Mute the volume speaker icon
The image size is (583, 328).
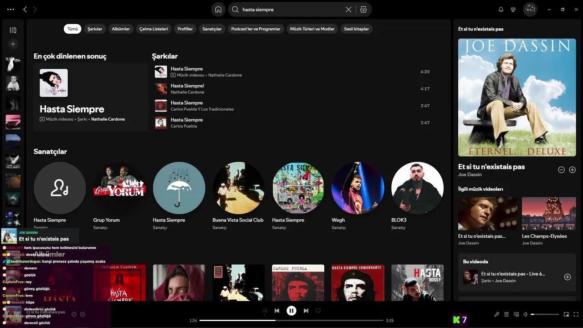(x=526, y=314)
